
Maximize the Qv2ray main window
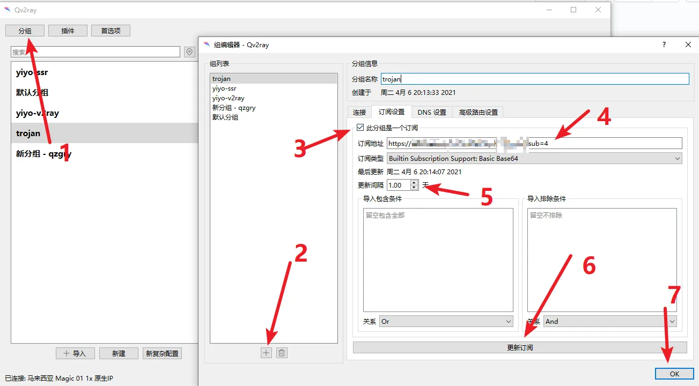pyautogui.click(x=573, y=10)
